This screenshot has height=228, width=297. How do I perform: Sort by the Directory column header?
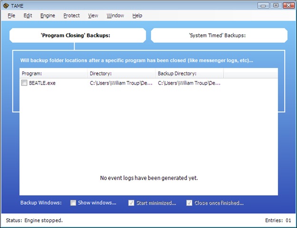(121, 74)
